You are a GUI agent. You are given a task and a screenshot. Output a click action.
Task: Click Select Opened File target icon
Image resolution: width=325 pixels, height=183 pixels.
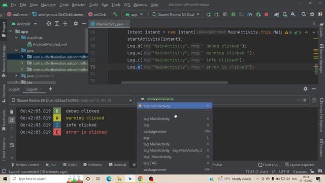pos(49,24)
